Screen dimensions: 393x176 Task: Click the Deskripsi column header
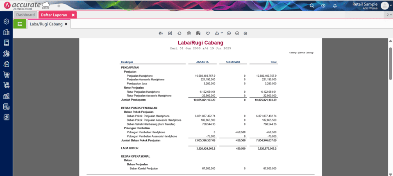click(x=127, y=62)
